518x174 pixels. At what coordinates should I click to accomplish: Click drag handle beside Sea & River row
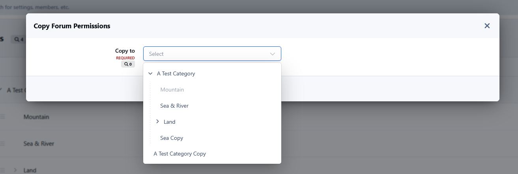click(2, 144)
